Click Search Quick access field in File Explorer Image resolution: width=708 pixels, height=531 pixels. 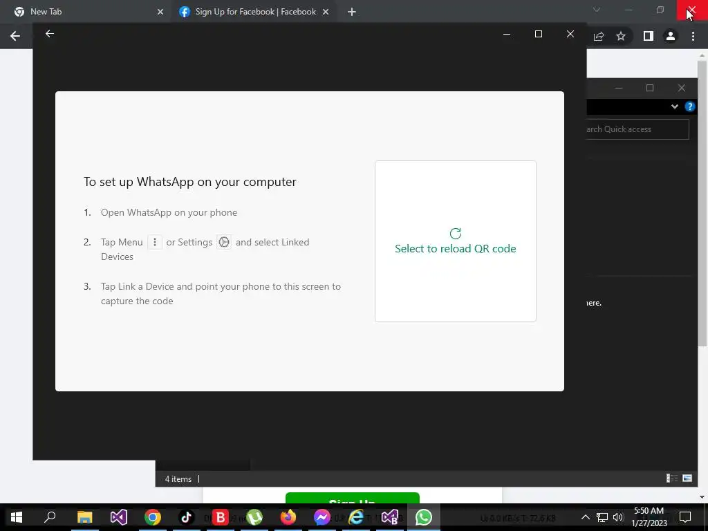coord(637,129)
